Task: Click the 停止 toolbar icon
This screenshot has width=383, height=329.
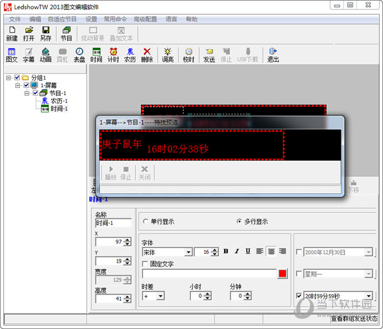Action: click(226, 55)
